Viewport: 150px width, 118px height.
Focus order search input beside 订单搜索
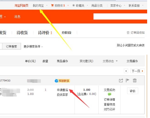point(1,46)
